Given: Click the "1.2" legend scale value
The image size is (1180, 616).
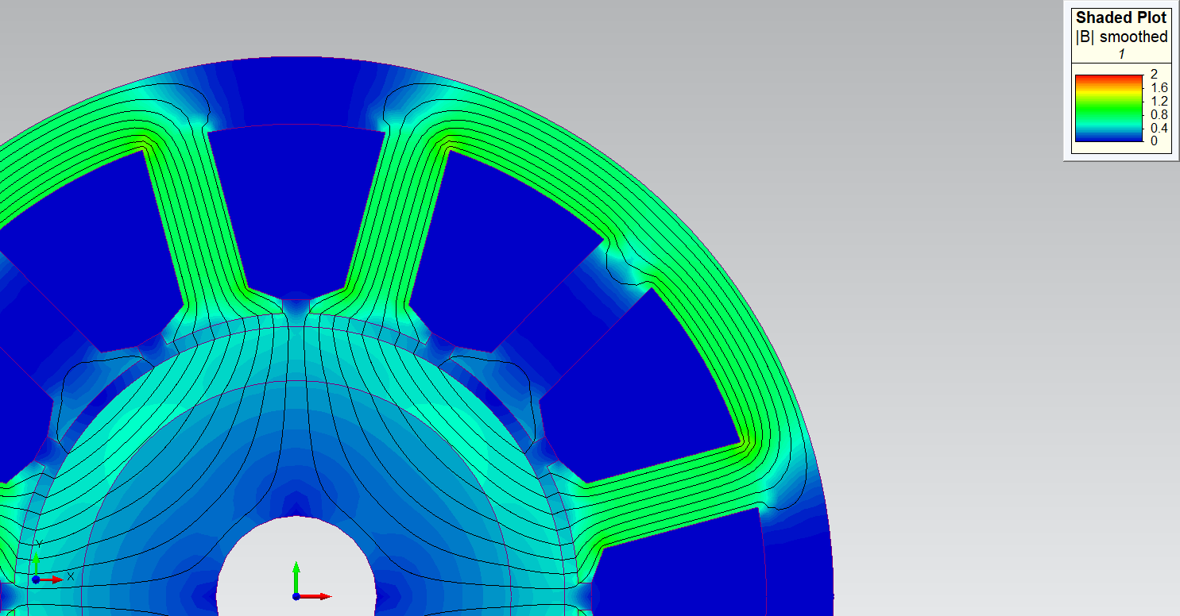Looking at the screenshot, I should point(1159,101).
